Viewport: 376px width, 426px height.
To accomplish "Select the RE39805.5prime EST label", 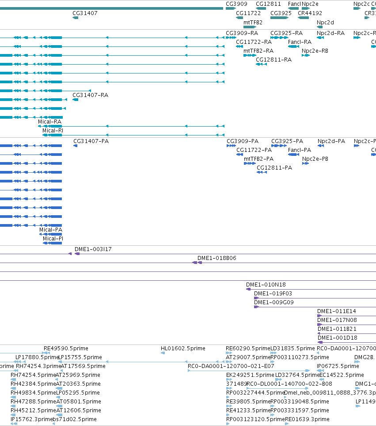I will click(x=248, y=402).
